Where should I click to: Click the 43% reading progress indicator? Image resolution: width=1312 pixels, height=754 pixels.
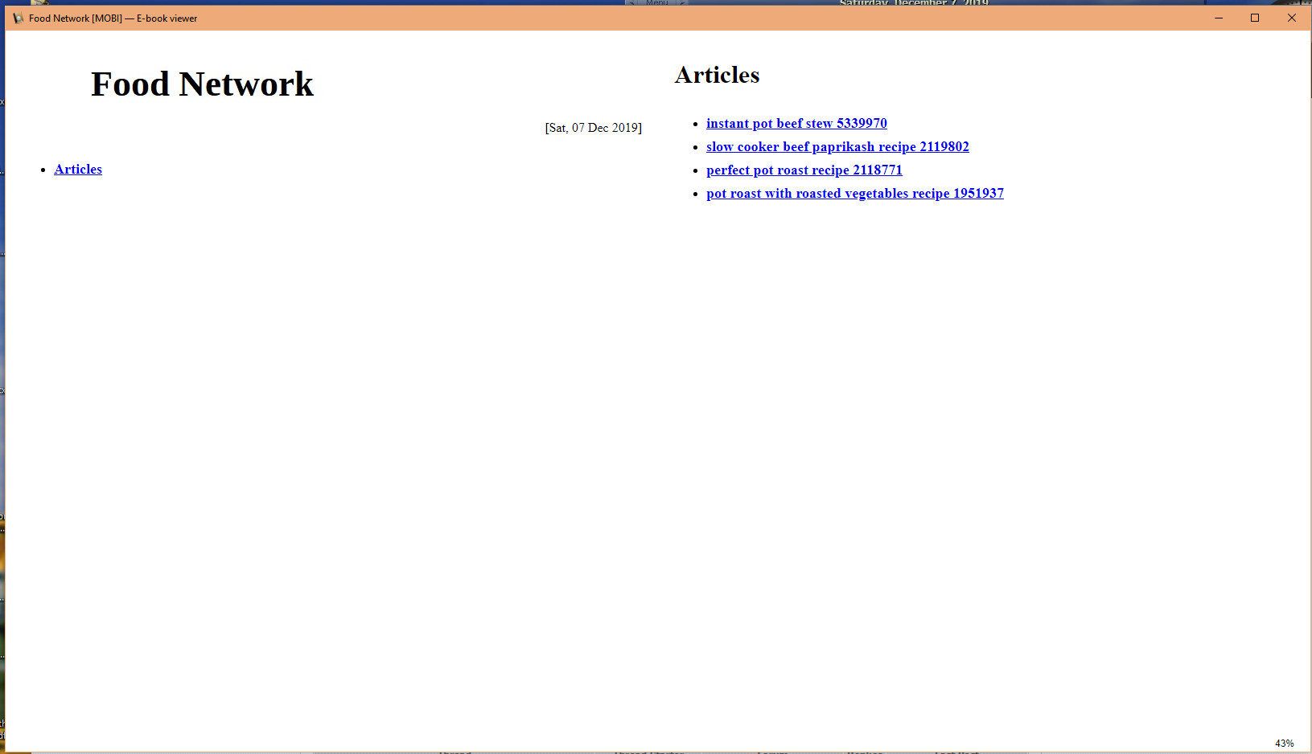tap(1284, 744)
